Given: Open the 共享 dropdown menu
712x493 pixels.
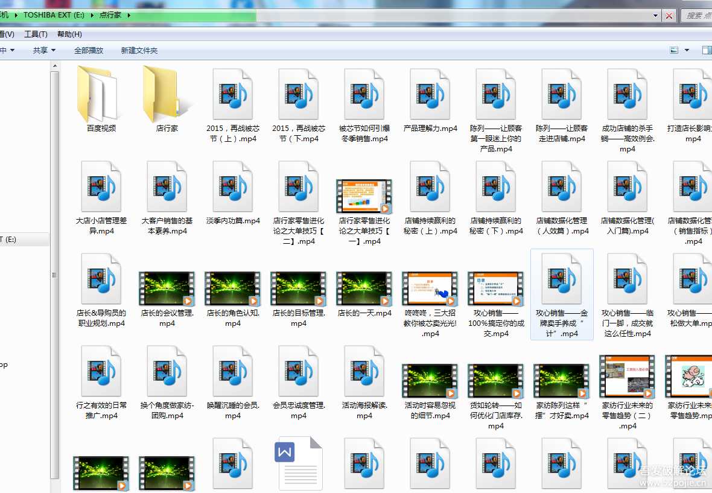Looking at the screenshot, I should (43, 50).
